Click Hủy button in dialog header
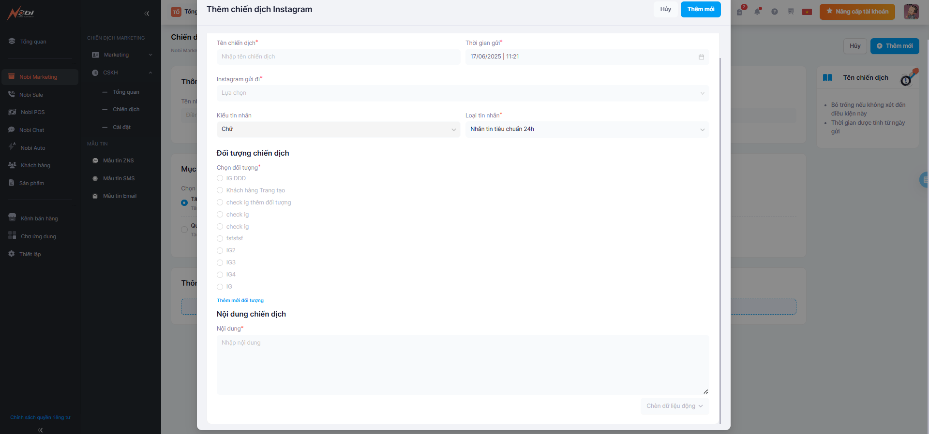The width and height of the screenshot is (929, 434). pos(665,9)
